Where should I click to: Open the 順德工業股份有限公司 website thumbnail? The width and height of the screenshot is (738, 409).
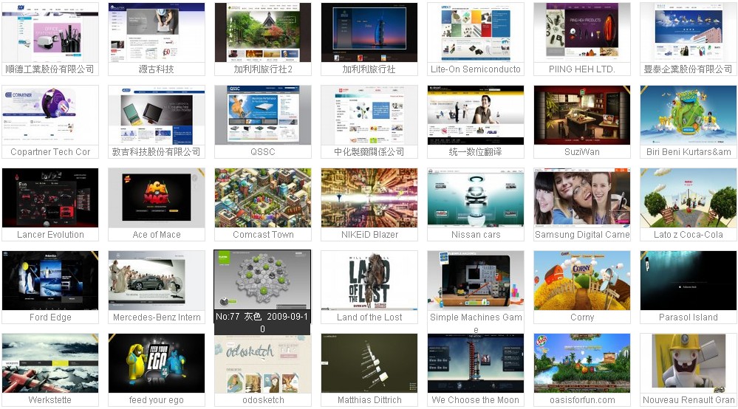pos(50,32)
